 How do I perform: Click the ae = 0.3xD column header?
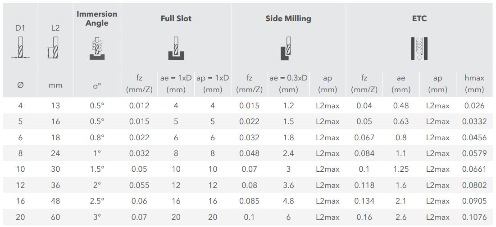point(288,84)
